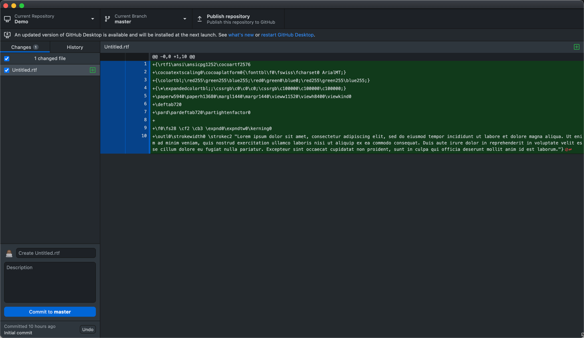Click the update available download icon

pos(7,35)
